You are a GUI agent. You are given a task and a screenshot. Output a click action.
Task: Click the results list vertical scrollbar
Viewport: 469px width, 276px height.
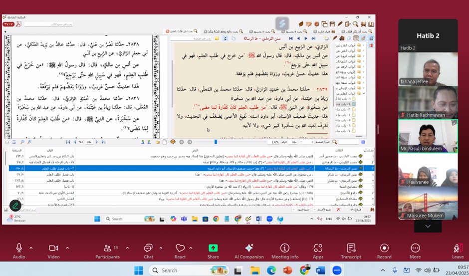pos(5,159)
